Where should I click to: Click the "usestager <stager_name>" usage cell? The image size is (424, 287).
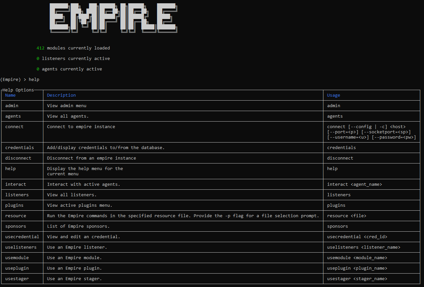click(357, 279)
